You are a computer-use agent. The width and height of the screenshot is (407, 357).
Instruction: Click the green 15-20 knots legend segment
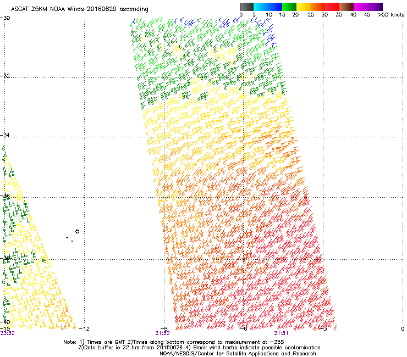[x=289, y=7]
